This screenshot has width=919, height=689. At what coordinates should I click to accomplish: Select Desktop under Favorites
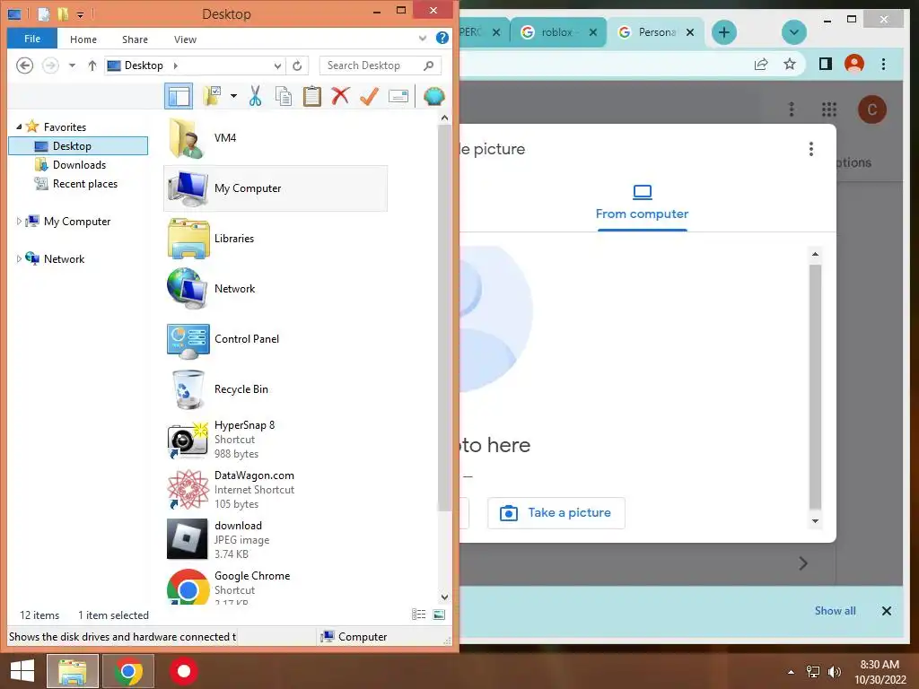79,146
